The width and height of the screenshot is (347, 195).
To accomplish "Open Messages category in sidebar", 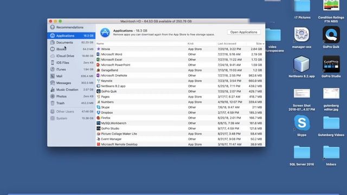I will click(71, 83).
